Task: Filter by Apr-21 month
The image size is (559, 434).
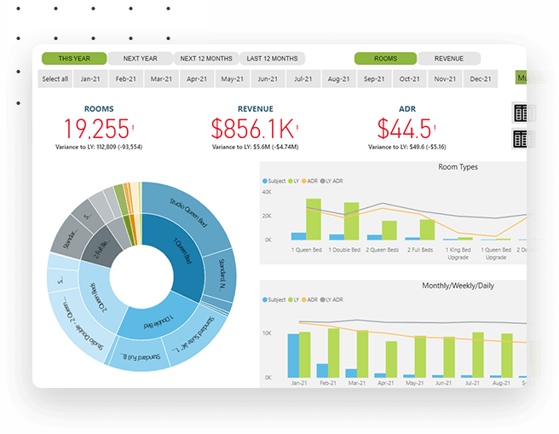Action: (197, 78)
